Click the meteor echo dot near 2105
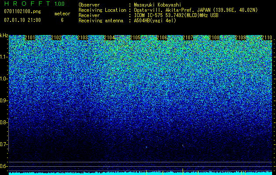This screenshot has width=276, height=175. (x=146, y=147)
